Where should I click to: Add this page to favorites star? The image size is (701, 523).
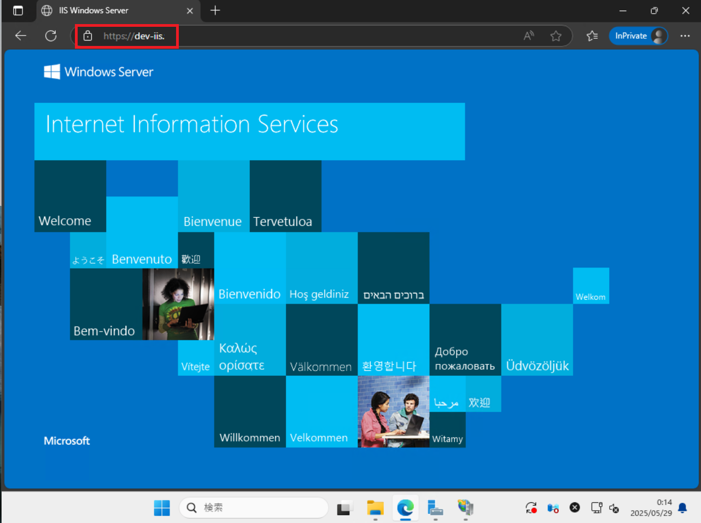pos(556,36)
